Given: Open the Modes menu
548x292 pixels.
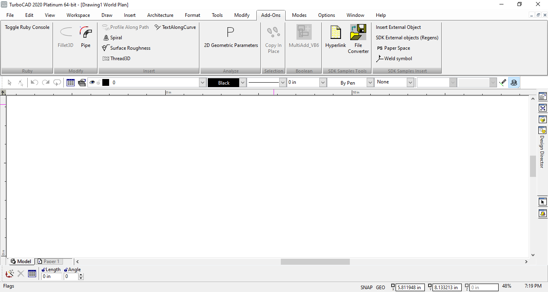Looking at the screenshot, I should (299, 15).
